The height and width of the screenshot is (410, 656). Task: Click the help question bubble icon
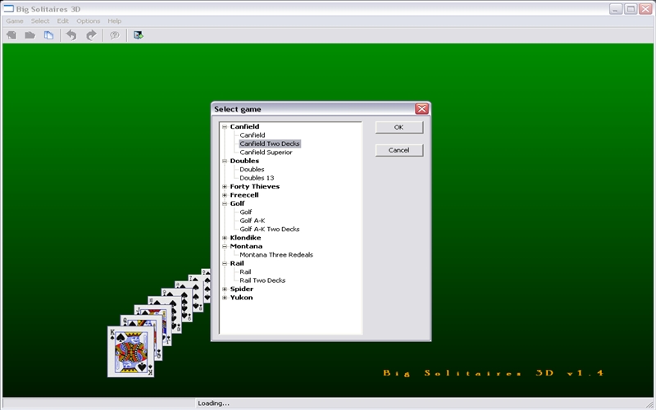point(114,35)
